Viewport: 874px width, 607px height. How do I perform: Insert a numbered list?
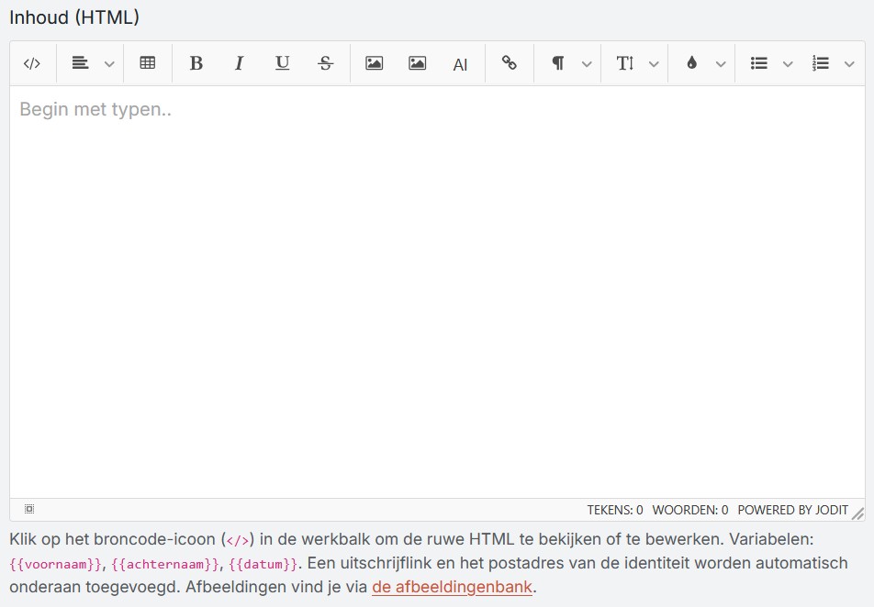pyautogui.click(x=820, y=63)
